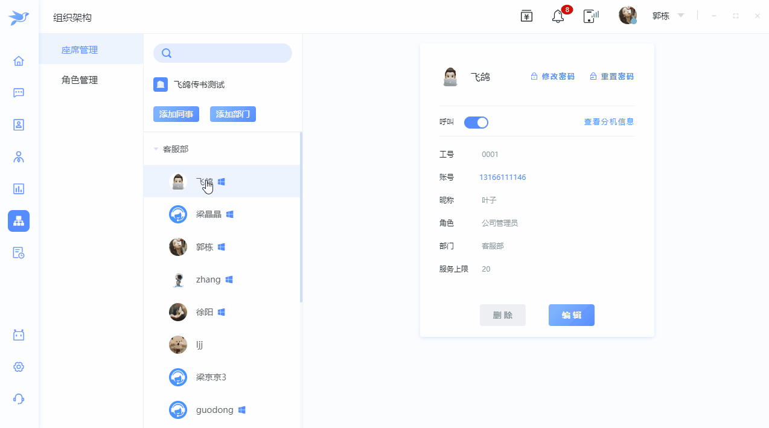The height and width of the screenshot is (428, 769).
Task: Open the robot icon in sidebar
Action: [x=19, y=335]
